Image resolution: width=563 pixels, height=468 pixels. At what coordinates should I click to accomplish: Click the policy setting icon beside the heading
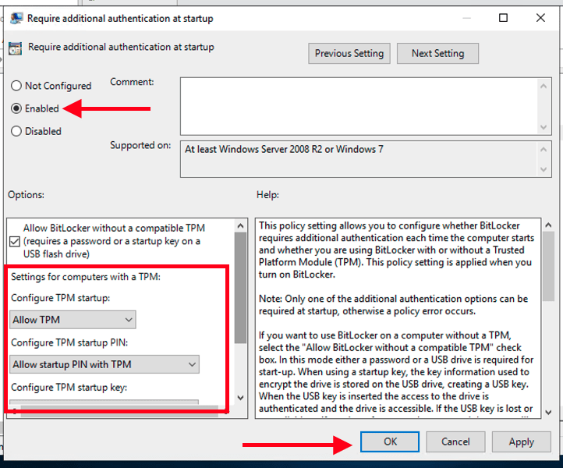16,48
